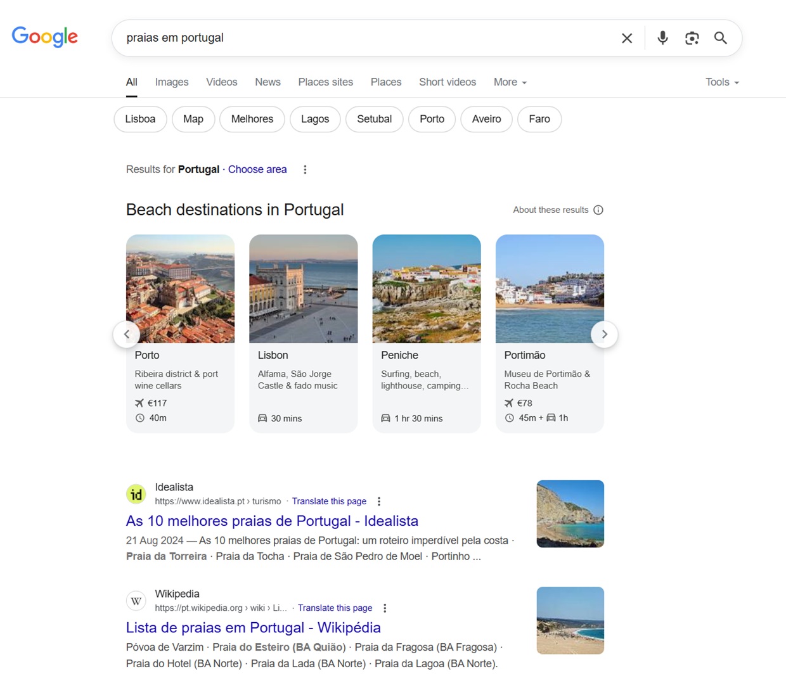Open search by image camera icon

(692, 38)
